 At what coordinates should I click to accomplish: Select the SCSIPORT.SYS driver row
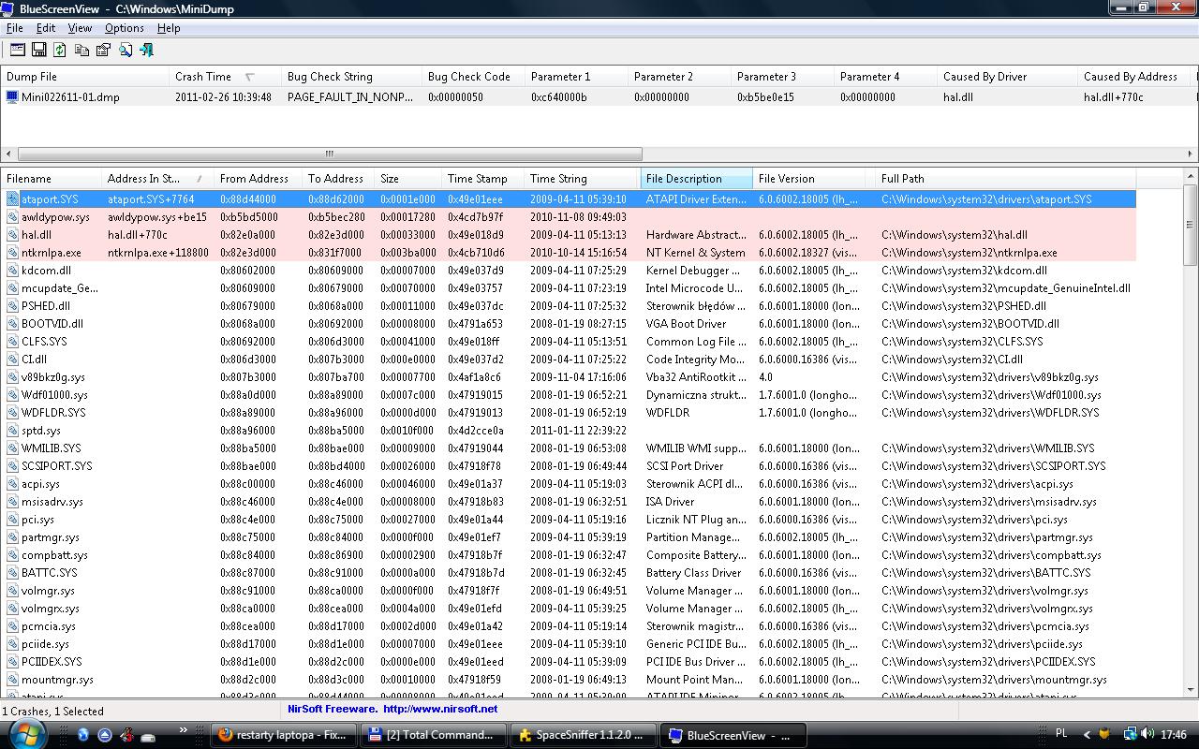pyautogui.click(x=570, y=466)
